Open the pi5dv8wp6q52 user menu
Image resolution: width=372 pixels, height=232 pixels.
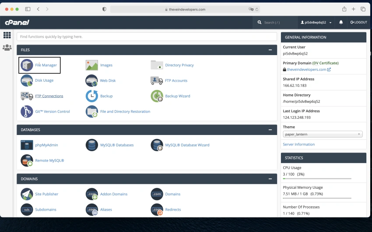click(x=316, y=22)
